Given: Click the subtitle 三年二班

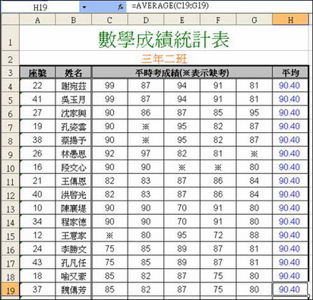Looking at the screenshot, I should point(164,59).
